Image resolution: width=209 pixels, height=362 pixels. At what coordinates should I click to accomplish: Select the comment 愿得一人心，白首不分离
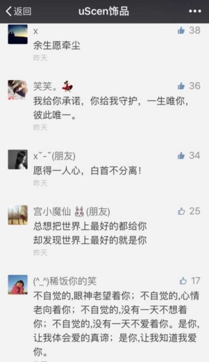(87, 171)
